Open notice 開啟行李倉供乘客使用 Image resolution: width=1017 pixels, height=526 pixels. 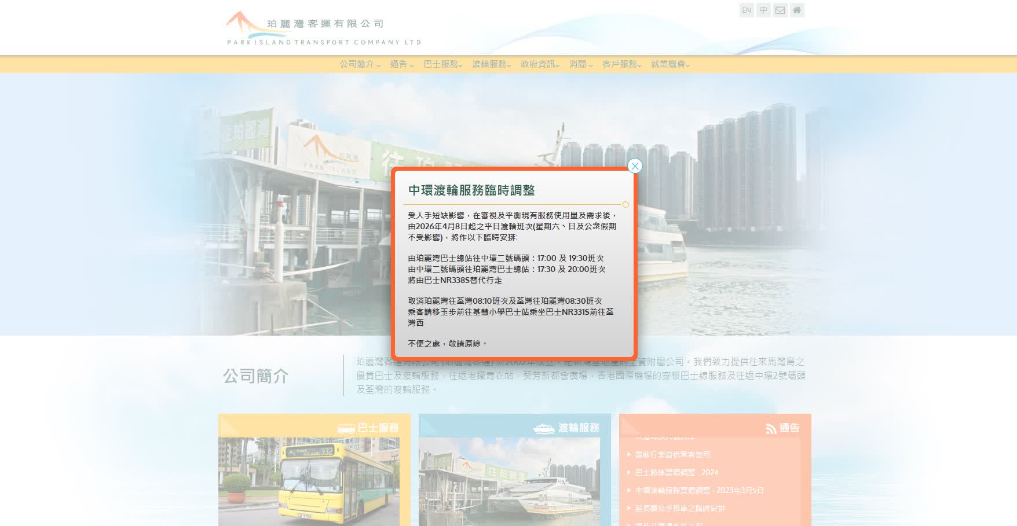[x=672, y=455]
